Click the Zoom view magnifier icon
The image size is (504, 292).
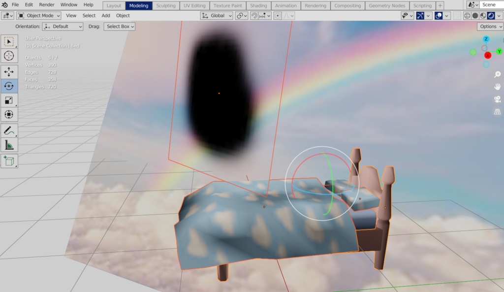[497, 75]
